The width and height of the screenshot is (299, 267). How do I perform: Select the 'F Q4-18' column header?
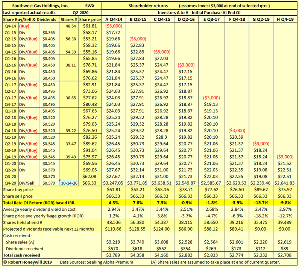point(237,19)
